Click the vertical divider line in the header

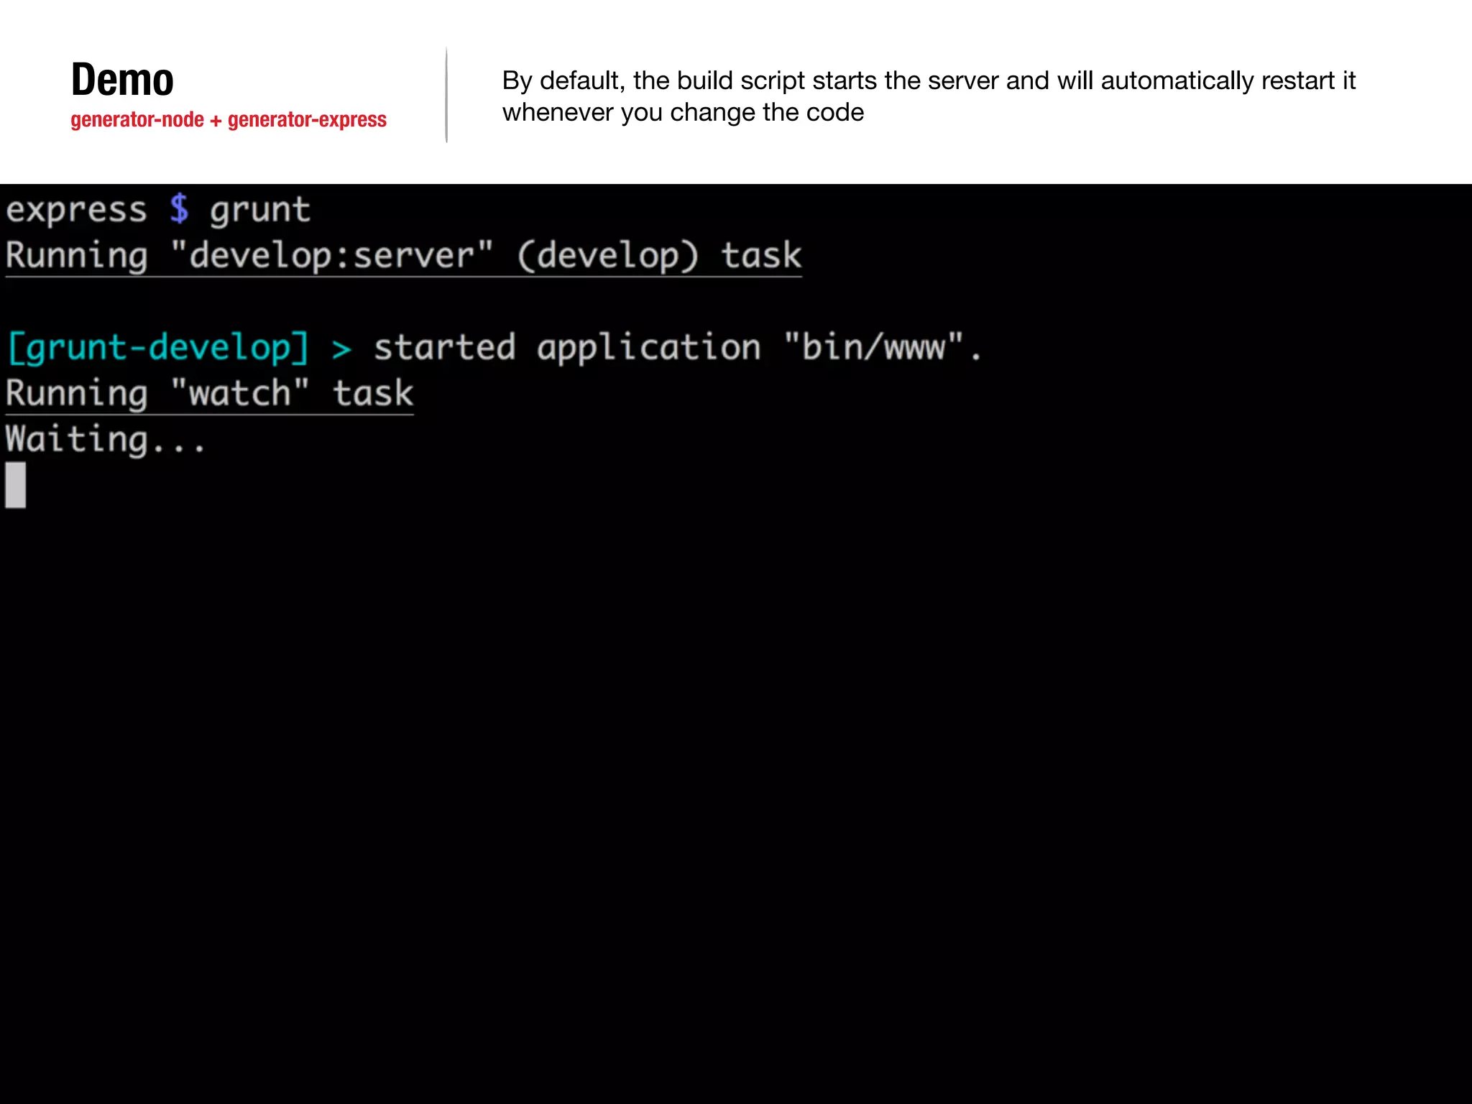(446, 95)
